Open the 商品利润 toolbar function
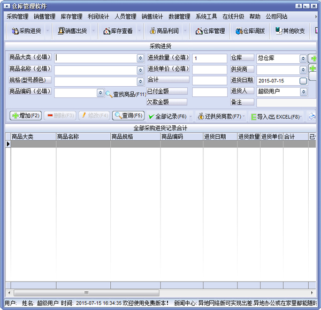The image size is (321, 310). [x=164, y=31]
